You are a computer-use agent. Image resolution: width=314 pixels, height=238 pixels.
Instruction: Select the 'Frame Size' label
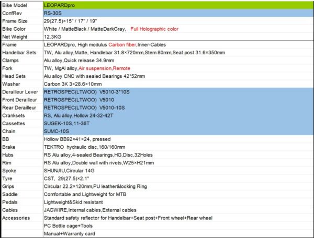pos(15,21)
